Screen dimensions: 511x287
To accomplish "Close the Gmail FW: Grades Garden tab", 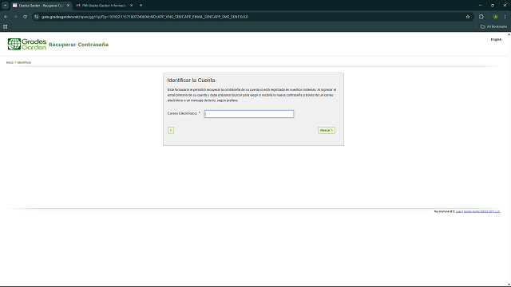I will (131, 6).
